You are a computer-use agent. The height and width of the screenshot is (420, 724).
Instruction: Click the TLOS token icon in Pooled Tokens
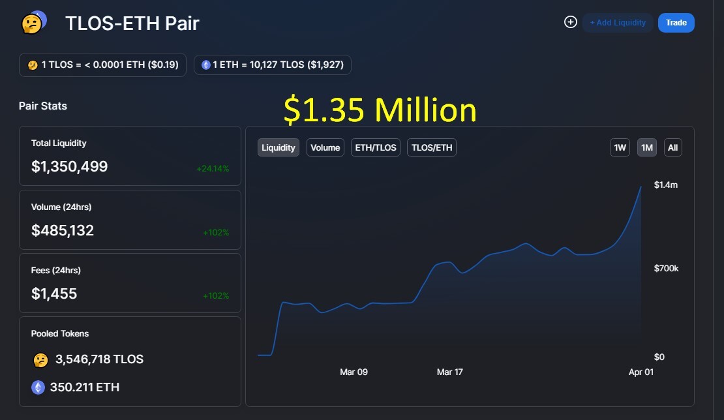pyautogui.click(x=40, y=360)
